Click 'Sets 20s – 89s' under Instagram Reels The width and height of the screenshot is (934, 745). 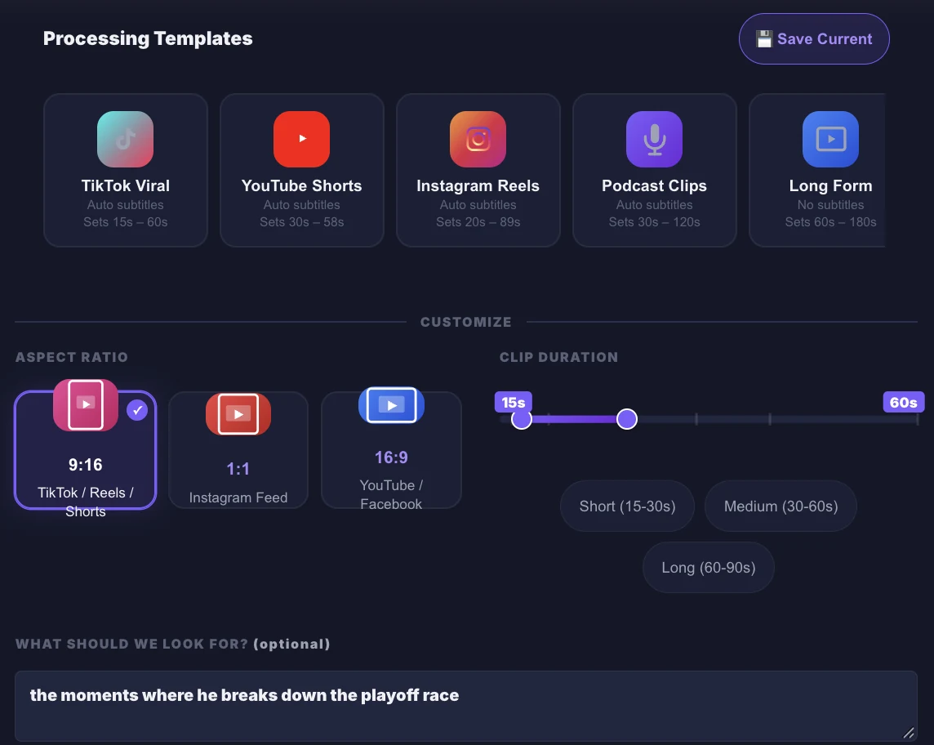point(478,221)
